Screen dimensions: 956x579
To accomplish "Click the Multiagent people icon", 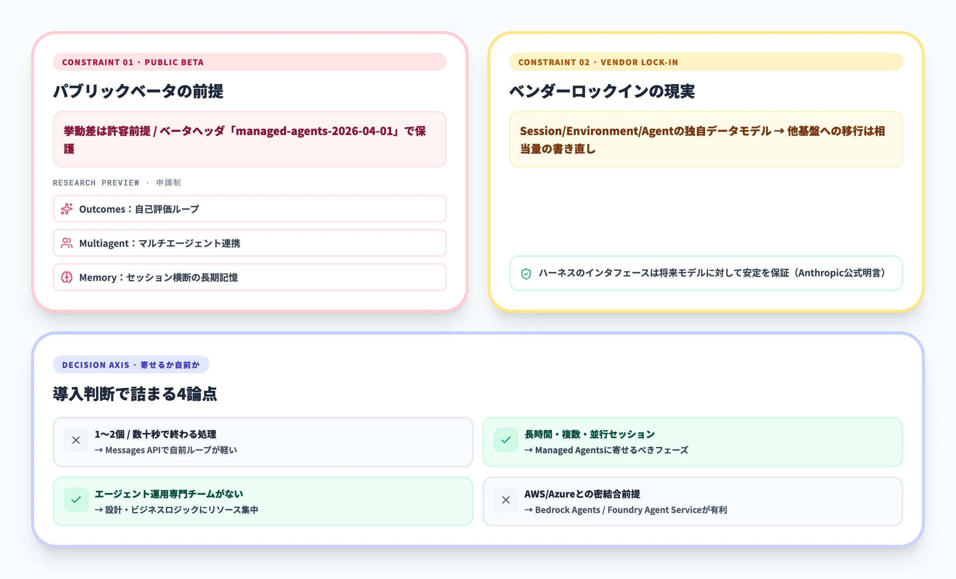I will (67, 243).
